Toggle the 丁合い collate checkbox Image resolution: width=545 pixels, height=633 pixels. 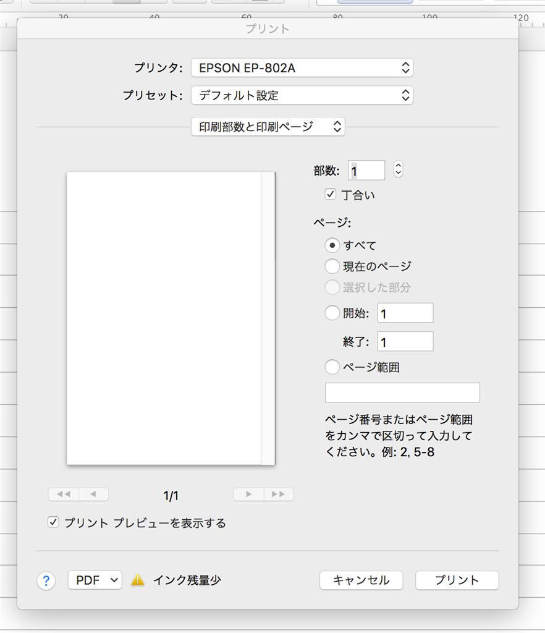(x=331, y=194)
